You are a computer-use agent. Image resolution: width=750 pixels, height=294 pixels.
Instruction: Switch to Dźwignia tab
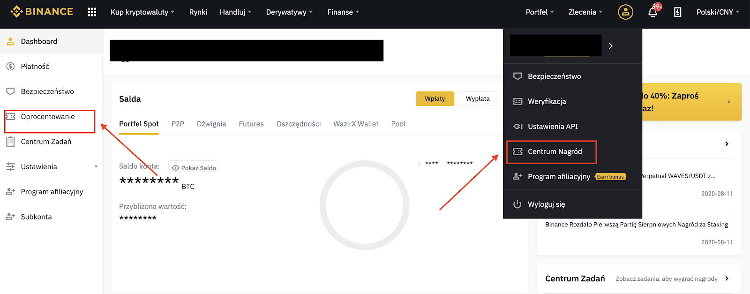(x=211, y=124)
